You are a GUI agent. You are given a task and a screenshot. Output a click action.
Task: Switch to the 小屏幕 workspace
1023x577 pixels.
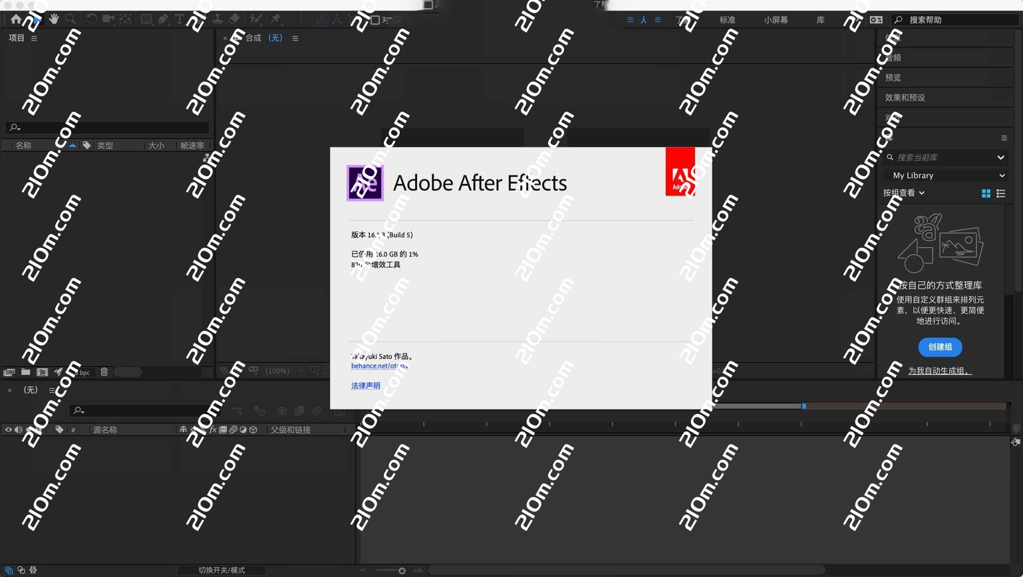coord(776,20)
